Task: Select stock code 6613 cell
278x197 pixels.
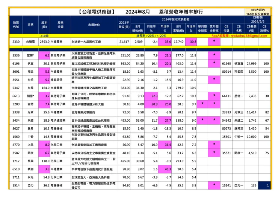Action: coord(16,96)
